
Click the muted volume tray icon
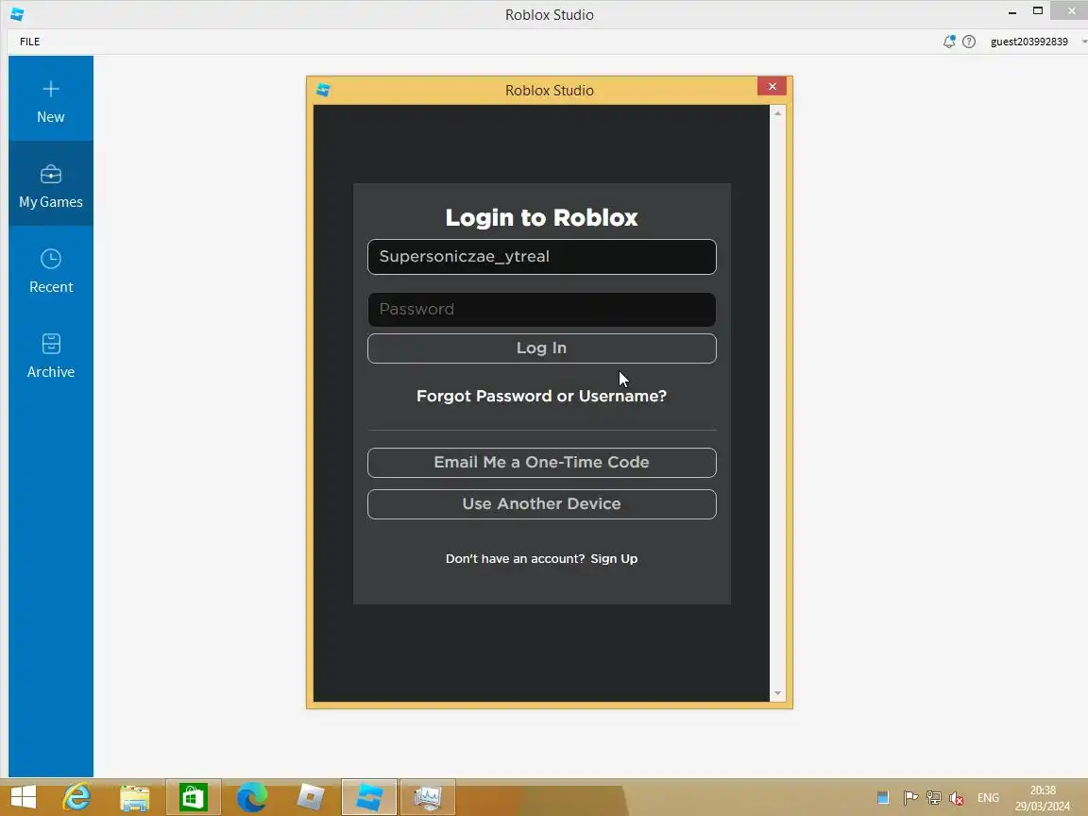[x=957, y=798]
